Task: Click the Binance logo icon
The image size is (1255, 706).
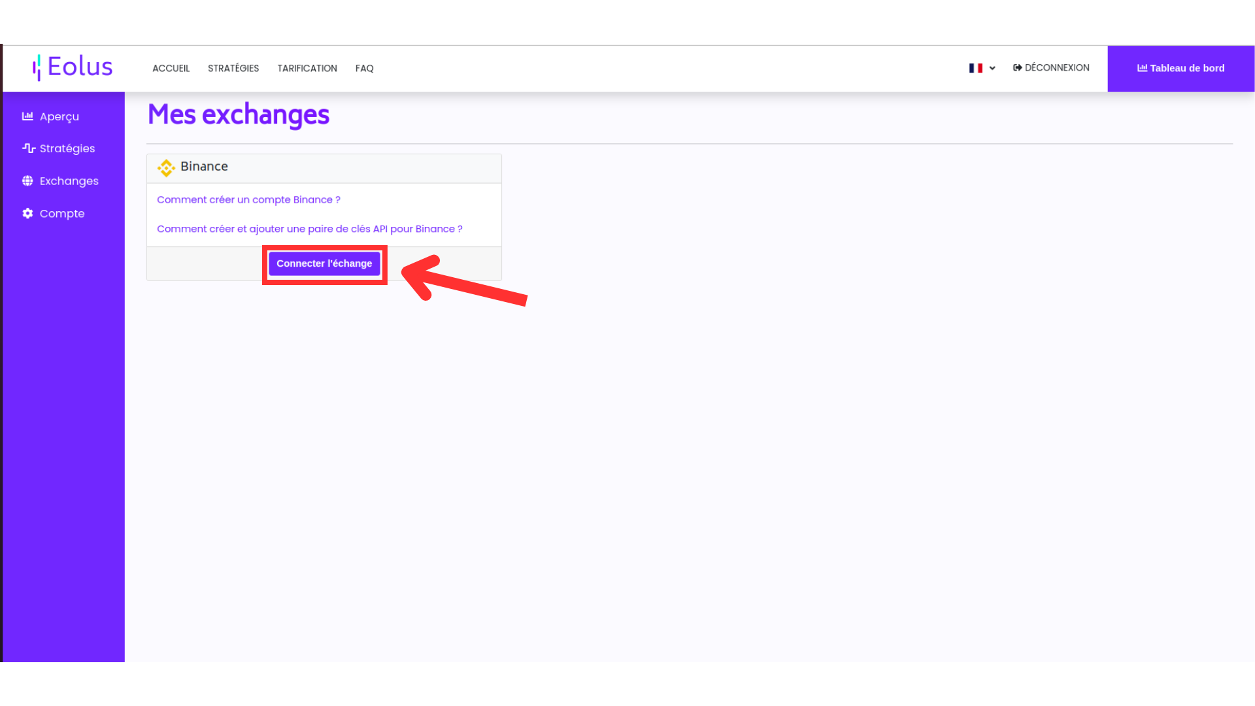Action: [x=166, y=168]
